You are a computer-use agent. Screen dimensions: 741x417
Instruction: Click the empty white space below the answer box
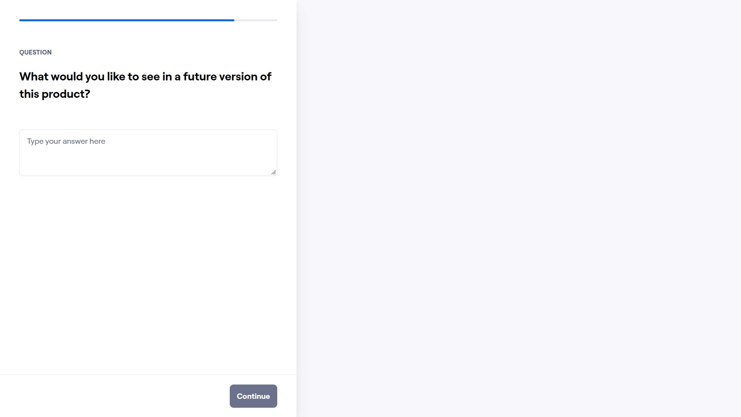pos(148,274)
